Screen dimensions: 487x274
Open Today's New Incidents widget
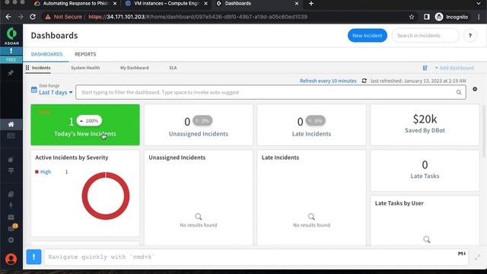point(85,125)
